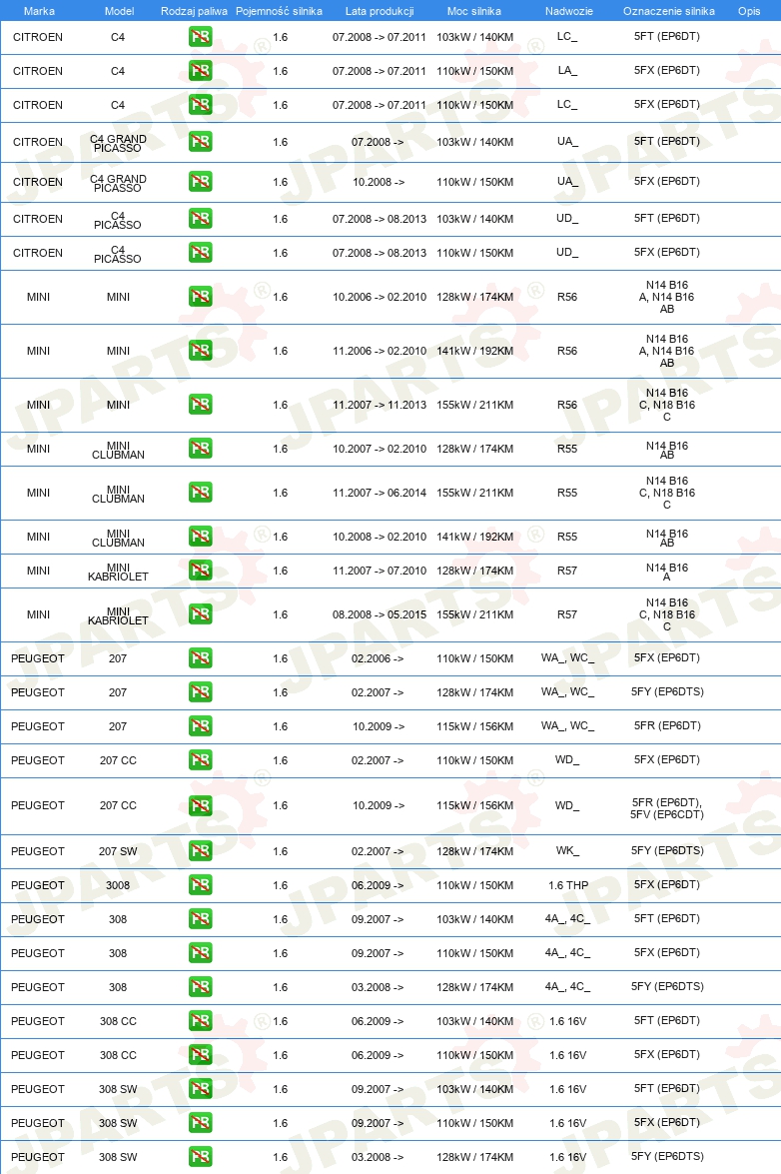Click fuel icon for MINI R56 155kW row
Viewport: 781px width, 1174px height.
click(201, 405)
